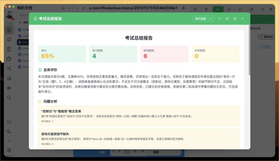Click the refresh icon in report header

[220, 19]
